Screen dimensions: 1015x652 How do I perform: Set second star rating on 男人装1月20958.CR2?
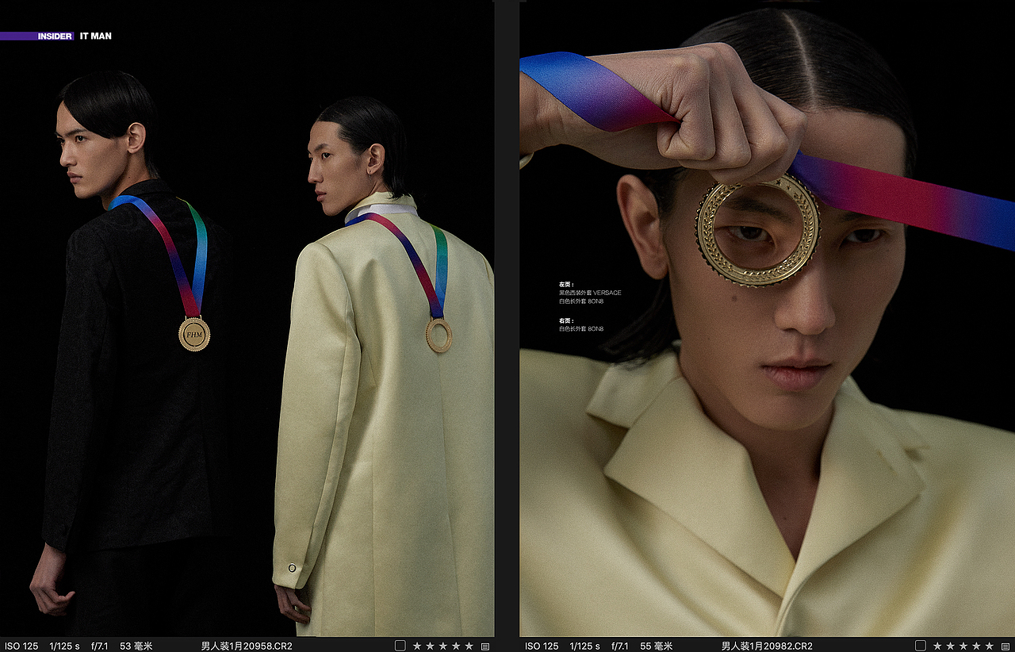pyautogui.click(x=430, y=646)
